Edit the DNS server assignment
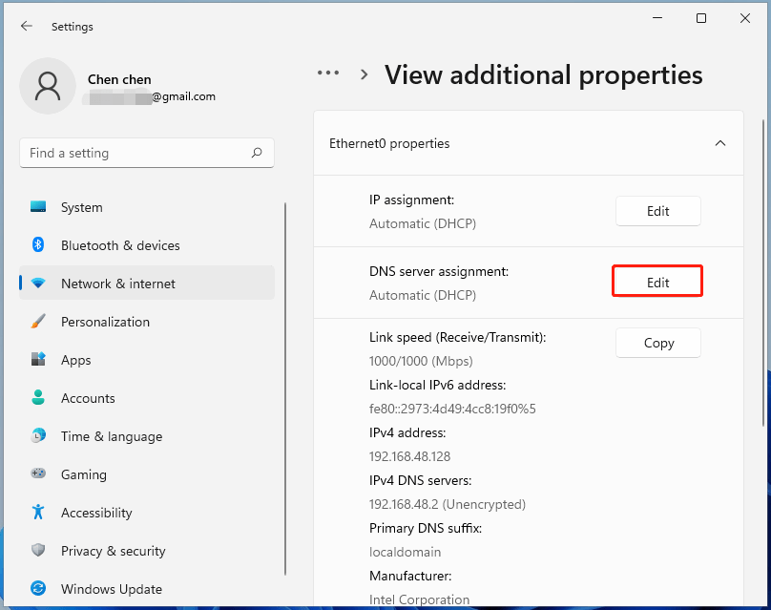The height and width of the screenshot is (610, 771). tap(657, 282)
